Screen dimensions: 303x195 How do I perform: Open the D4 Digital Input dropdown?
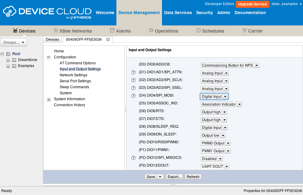pos(214,97)
